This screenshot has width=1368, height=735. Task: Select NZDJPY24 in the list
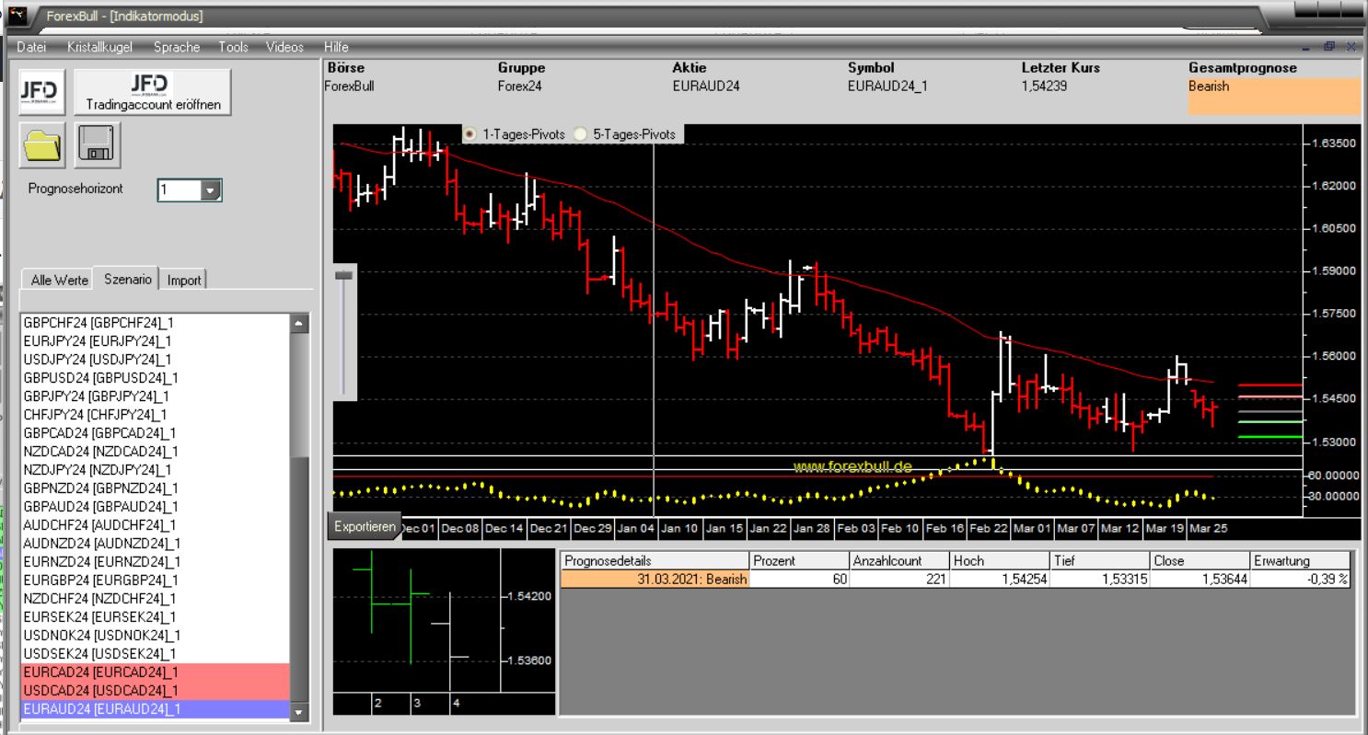click(154, 470)
